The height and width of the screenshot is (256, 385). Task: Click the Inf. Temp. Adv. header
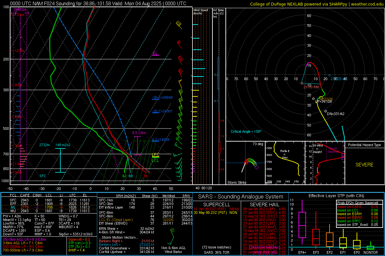(x=219, y=13)
